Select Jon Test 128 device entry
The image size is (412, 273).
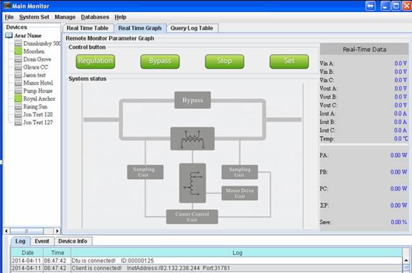(x=38, y=115)
